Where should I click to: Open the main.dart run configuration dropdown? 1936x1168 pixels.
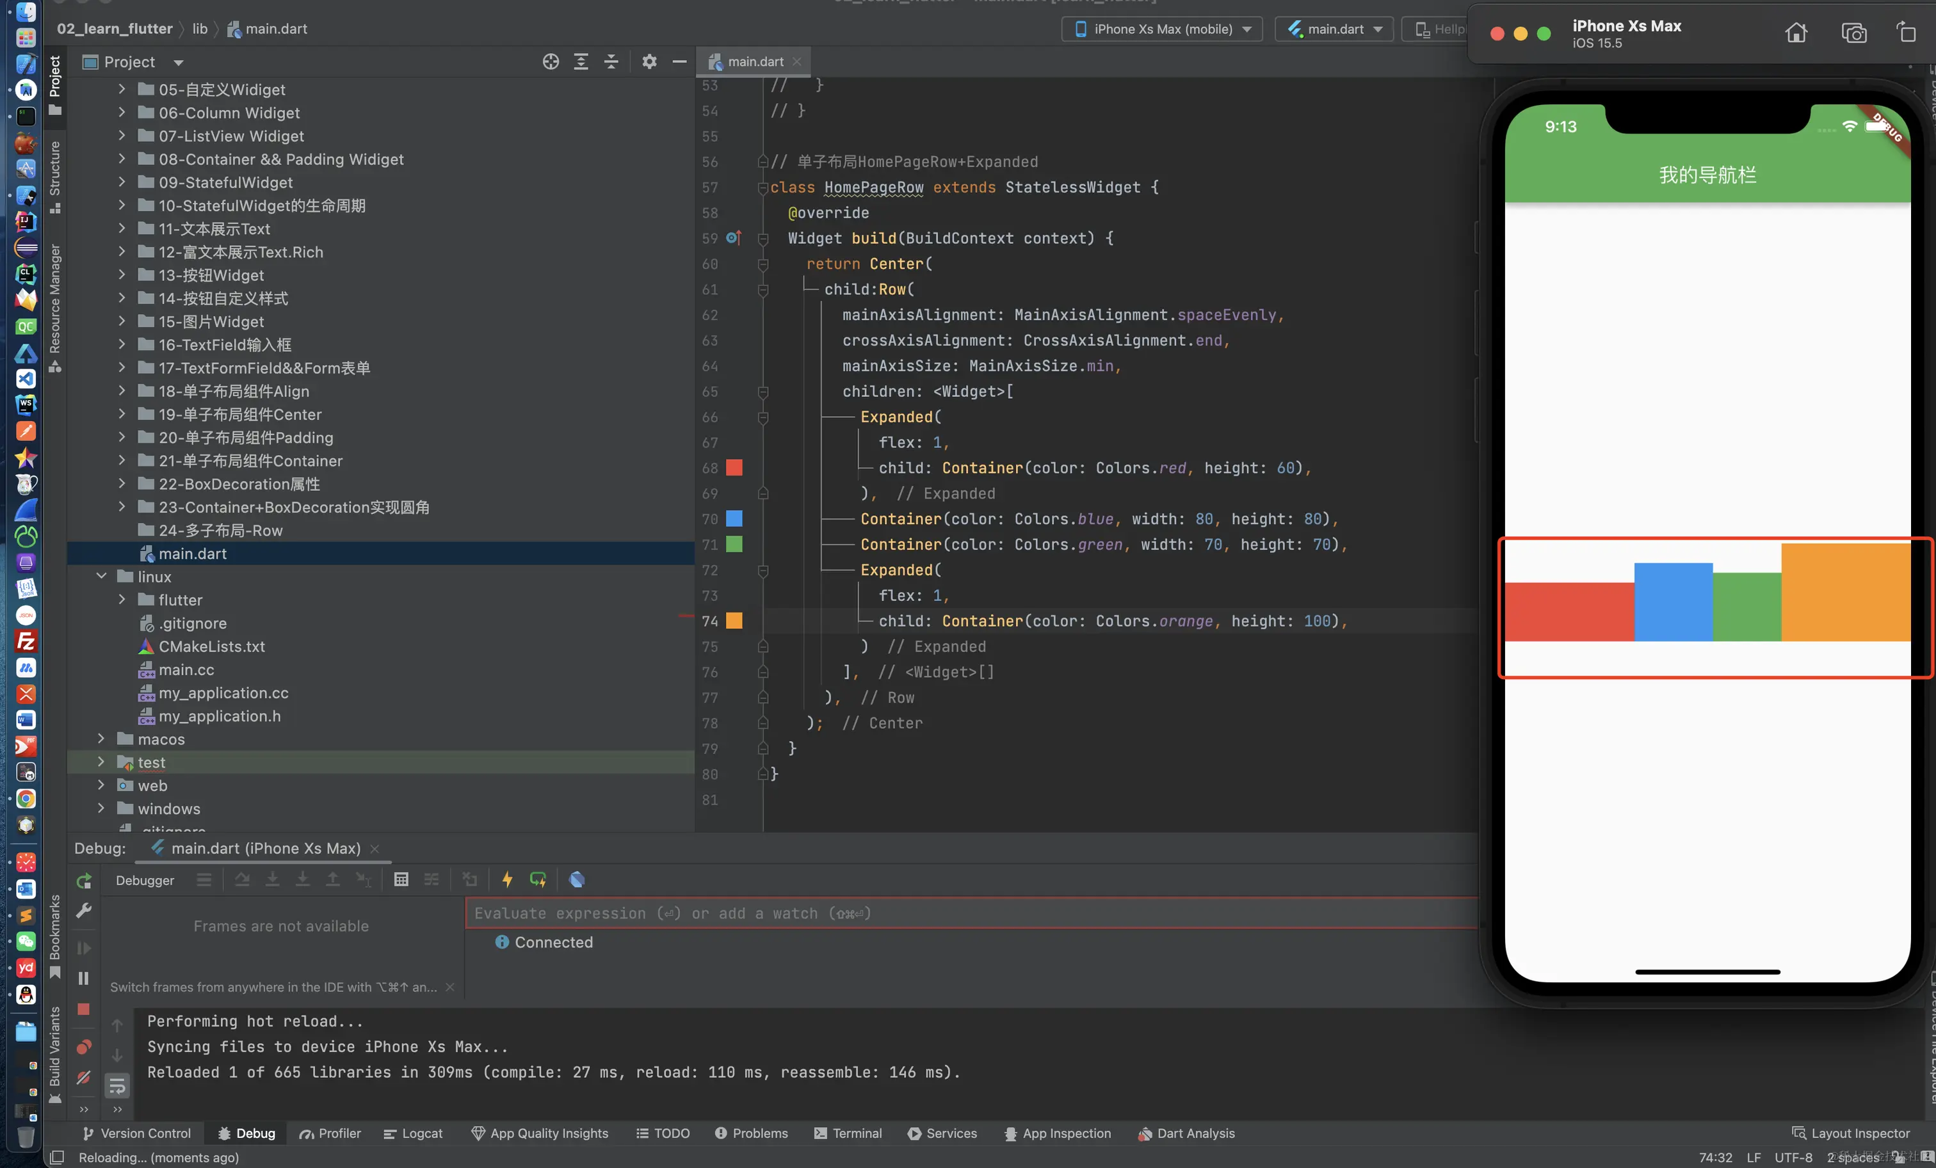(x=1334, y=29)
